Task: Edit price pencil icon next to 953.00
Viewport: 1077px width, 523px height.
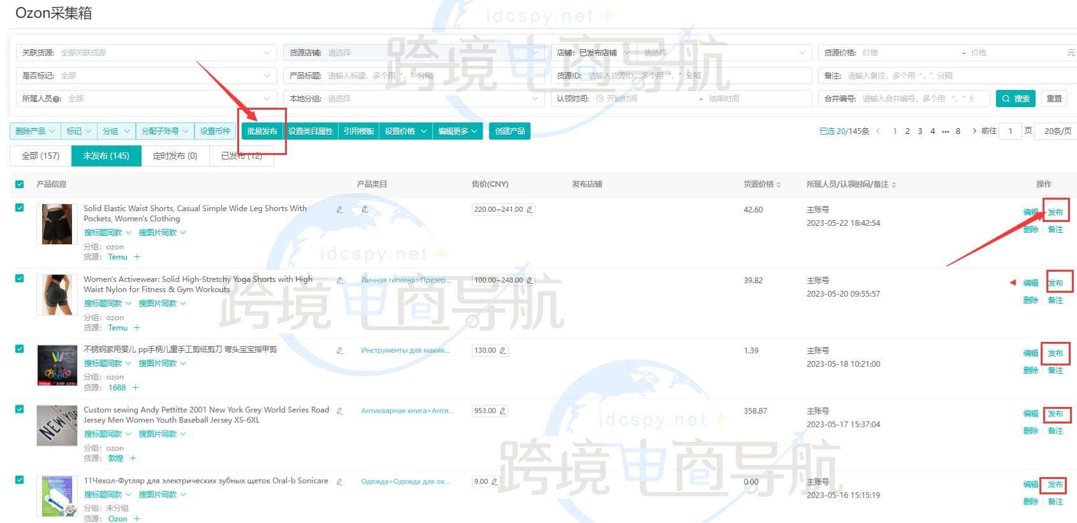Action: point(502,411)
